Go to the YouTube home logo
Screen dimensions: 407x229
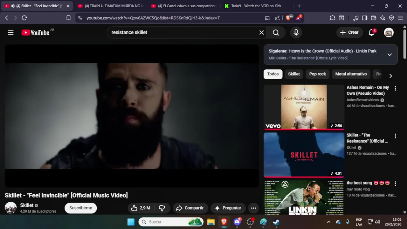point(35,32)
